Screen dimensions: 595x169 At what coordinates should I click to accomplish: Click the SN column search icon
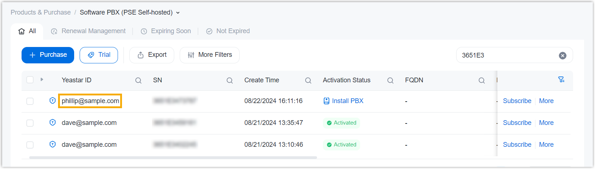pos(230,80)
